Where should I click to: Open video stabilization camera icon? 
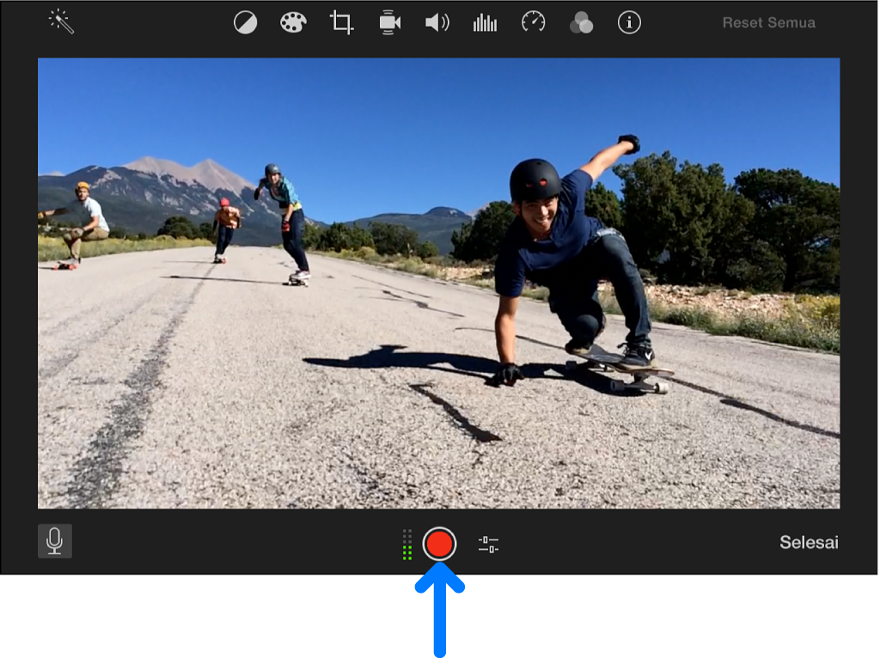pyautogui.click(x=390, y=23)
